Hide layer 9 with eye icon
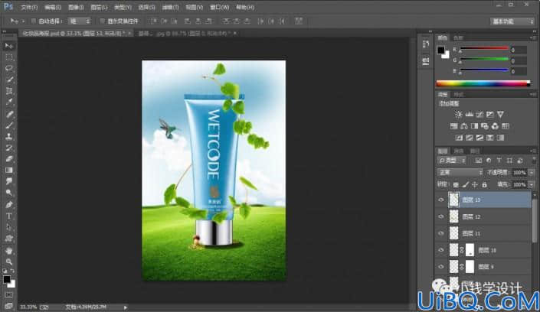Screen dimensions: 540x312 (441, 267)
